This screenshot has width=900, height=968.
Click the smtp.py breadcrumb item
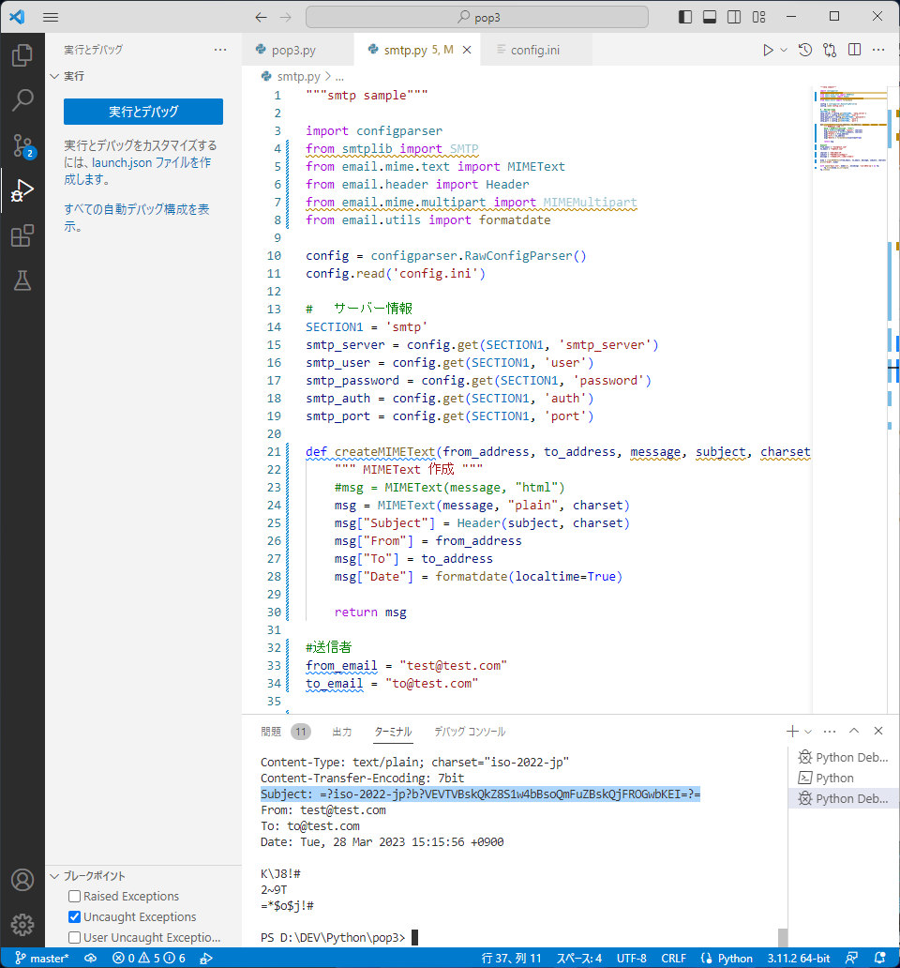coord(298,76)
